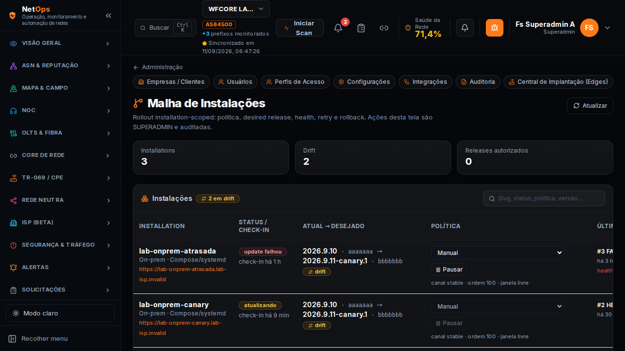Click Pausar for lab-onprem-canary
Screen dimensions: 625x351
click(x=449, y=323)
